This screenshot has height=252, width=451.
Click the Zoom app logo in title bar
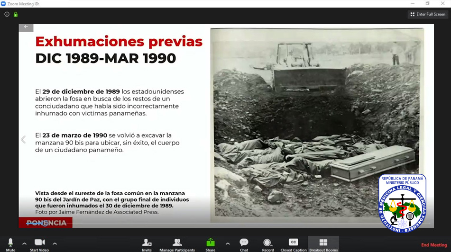coord(3,4)
